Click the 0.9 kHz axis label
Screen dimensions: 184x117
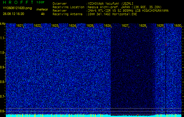pos(3,67)
